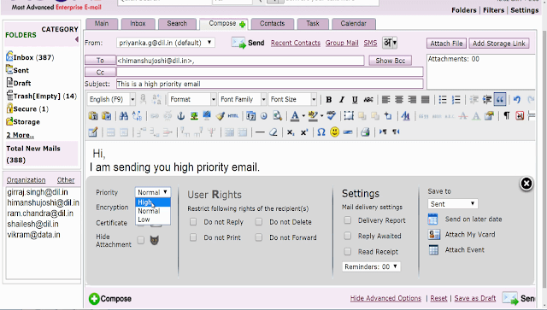Screen dimensions: 547x310
Task: Insert a bulleted list
Action: coord(443,100)
